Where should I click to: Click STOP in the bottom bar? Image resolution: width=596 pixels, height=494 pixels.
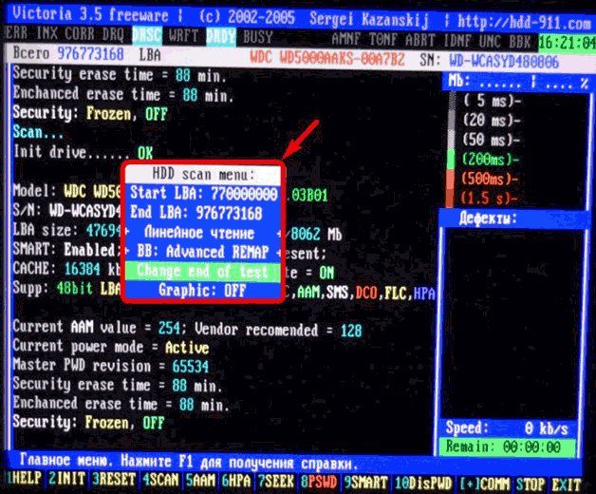pyautogui.click(x=531, y=484)
